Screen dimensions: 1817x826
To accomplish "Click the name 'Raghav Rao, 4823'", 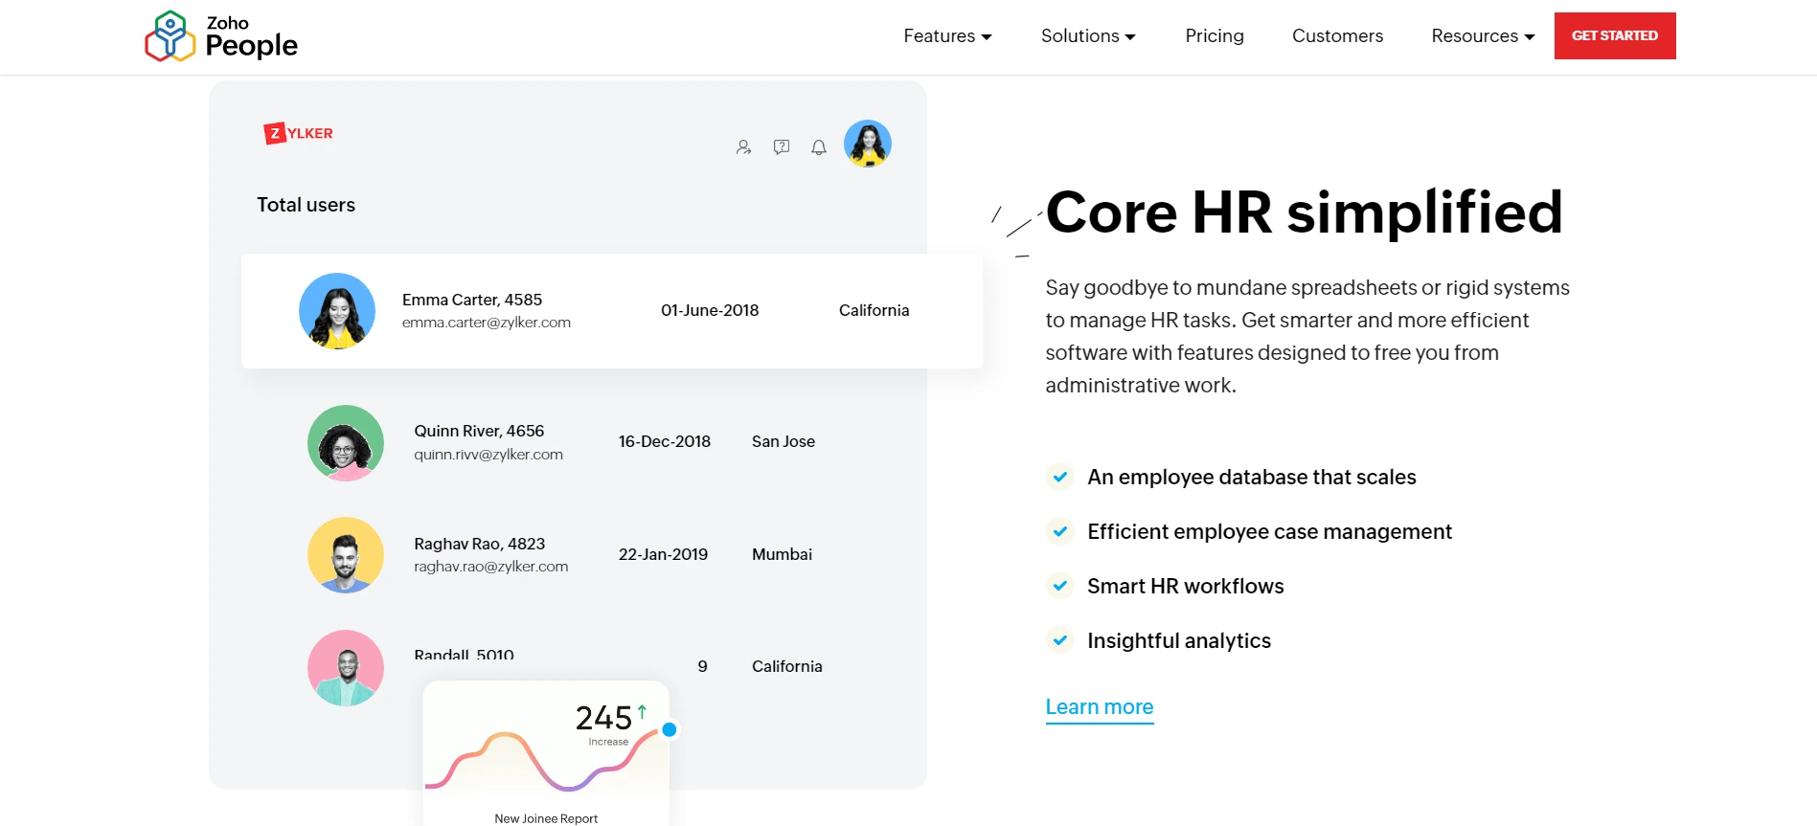I will [x=480, y=544].
